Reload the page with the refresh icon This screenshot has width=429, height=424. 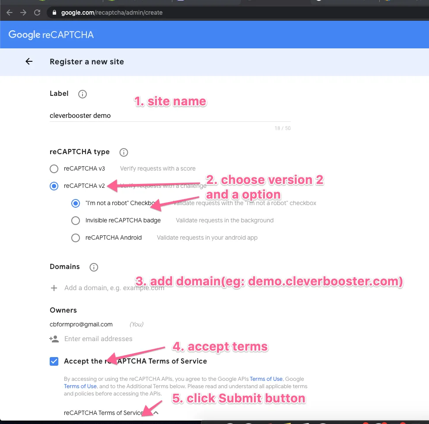coord(37,13)
